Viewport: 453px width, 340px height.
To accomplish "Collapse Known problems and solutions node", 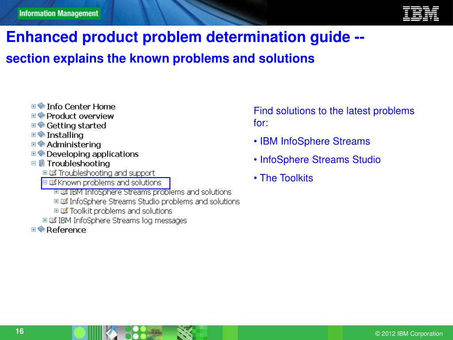I will click(x=45, y=182).
